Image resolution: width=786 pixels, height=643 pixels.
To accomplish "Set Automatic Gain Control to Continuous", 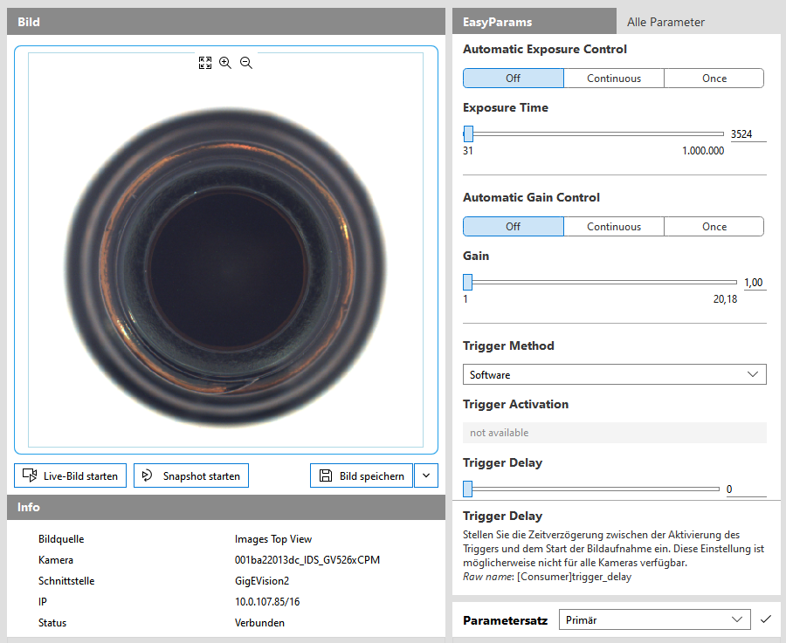I will tap(613, 227).
